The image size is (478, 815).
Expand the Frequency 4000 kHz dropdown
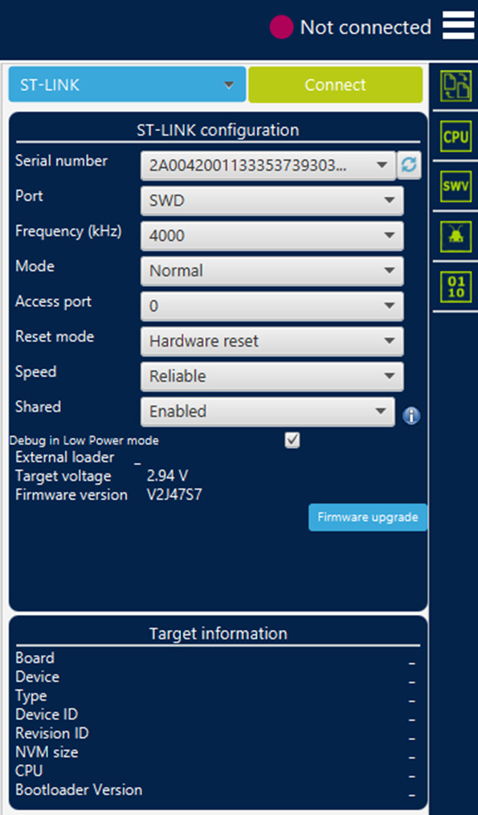[272, 235]
